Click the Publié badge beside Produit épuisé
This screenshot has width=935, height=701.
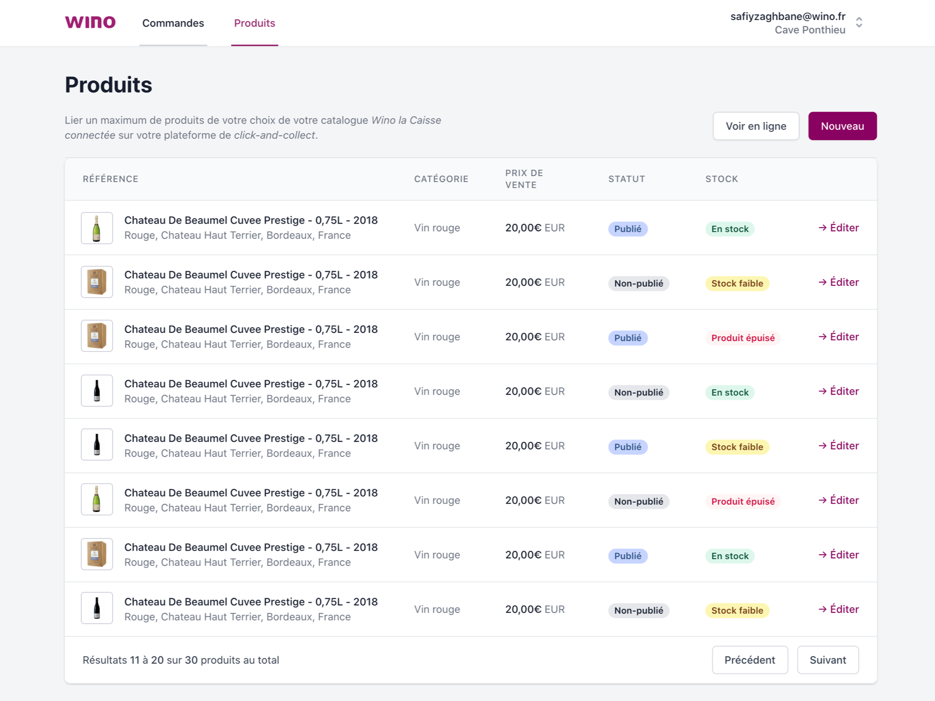pyautogui.click(x=628, y=338)
